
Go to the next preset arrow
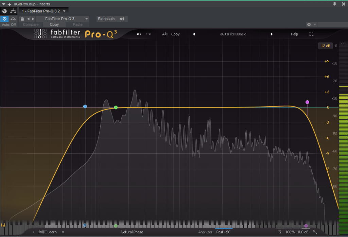click(x=271, y=34)
